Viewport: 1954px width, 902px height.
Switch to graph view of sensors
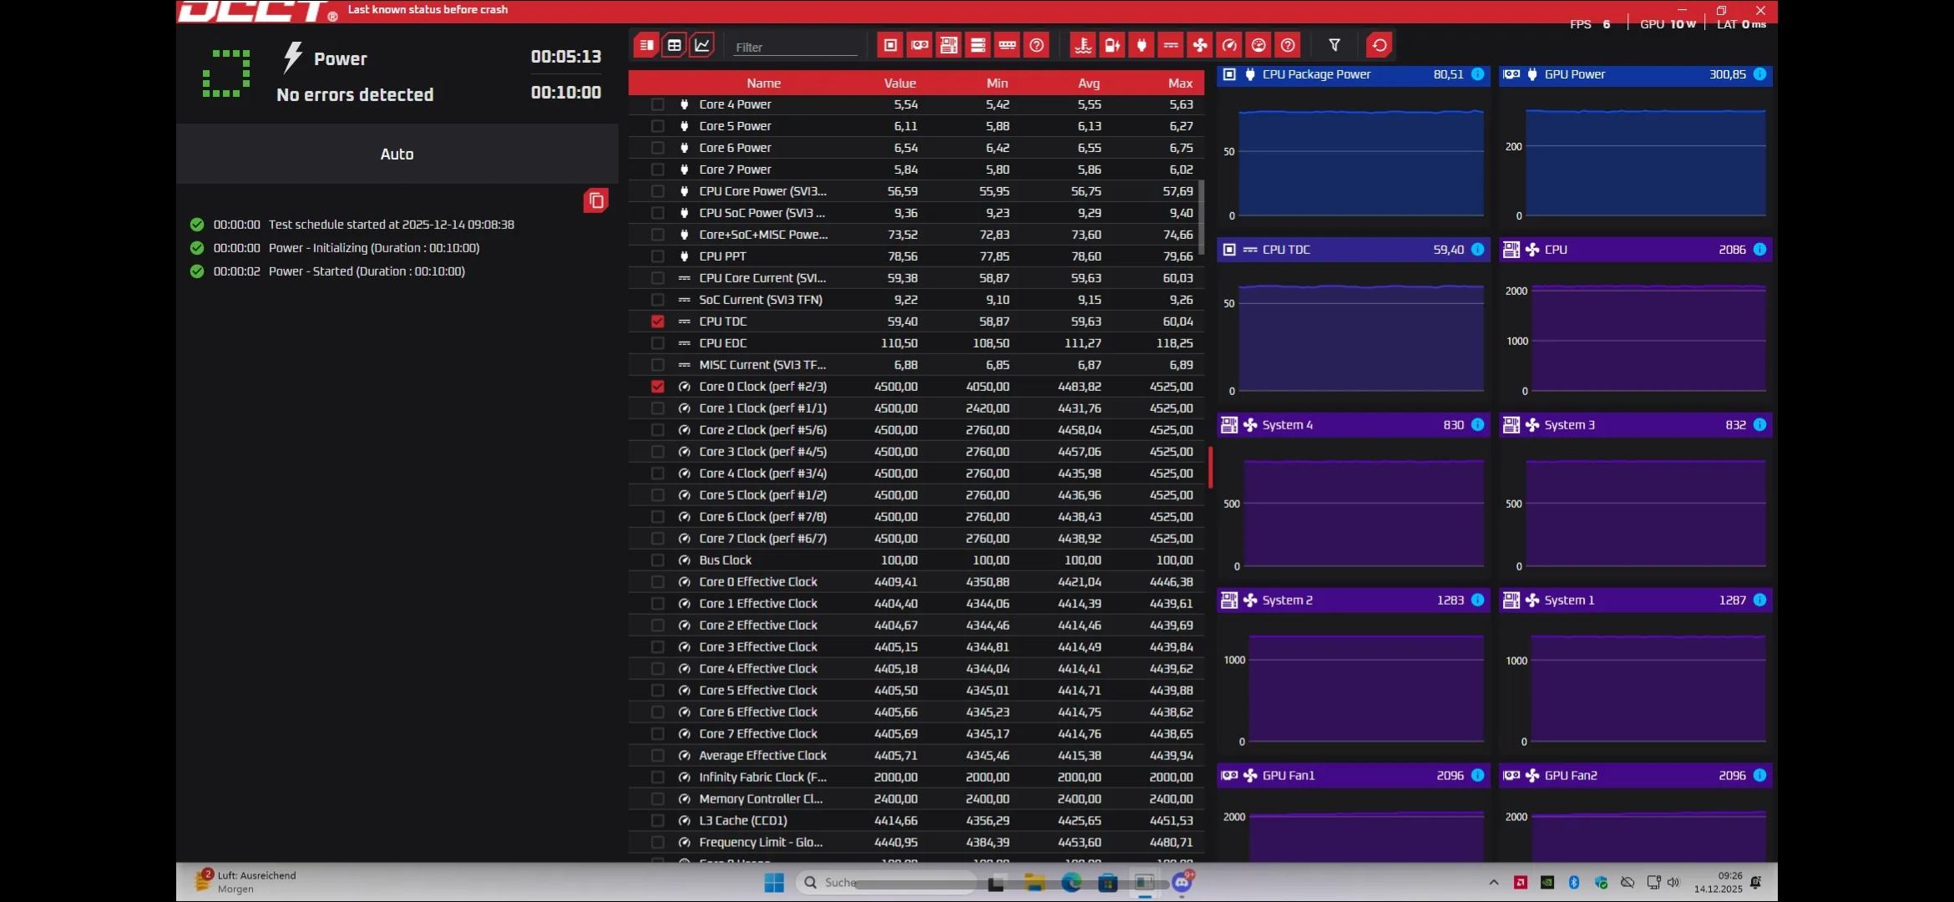pyautogui.click(x=702, y=45)
